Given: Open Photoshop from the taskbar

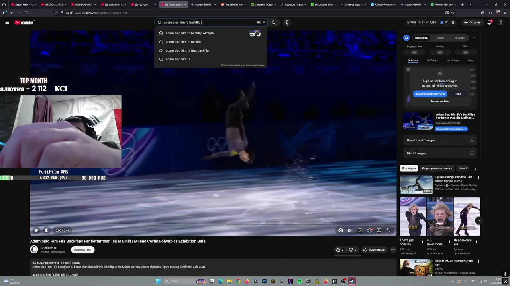Looking at the screenshot, I should (x=264, y=281).
